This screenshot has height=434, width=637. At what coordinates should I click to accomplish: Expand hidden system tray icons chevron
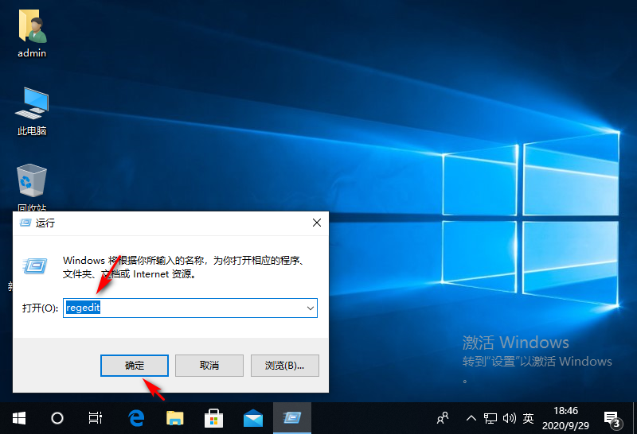coord(471,417)
